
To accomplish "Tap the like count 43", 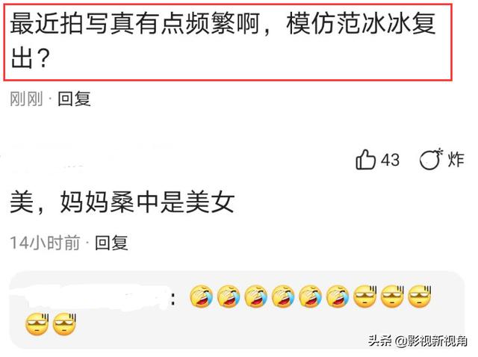I will point(390,160).
